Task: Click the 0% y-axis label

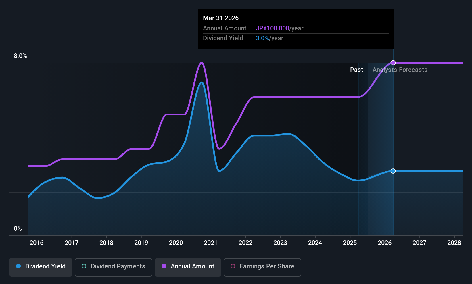Action: [18, 229]
